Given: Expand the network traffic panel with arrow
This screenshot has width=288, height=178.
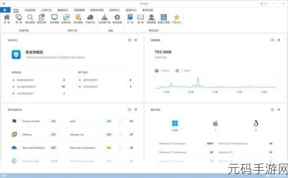Looking at the screenshot, I should point(278,40).
